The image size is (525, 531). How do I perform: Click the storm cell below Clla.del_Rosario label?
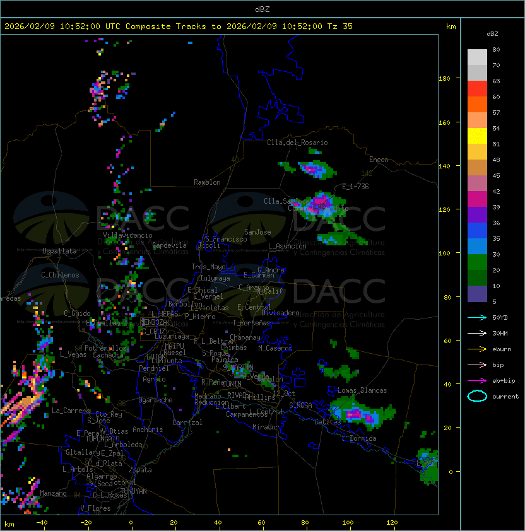(317, 169)
